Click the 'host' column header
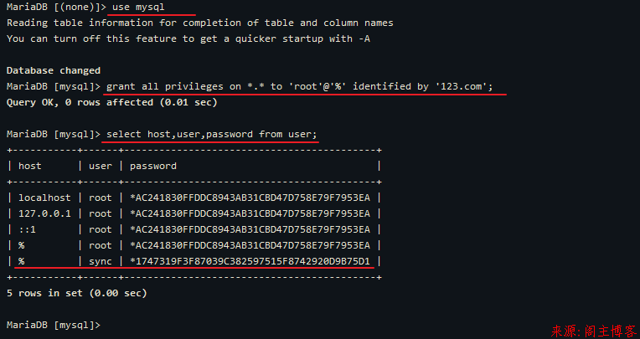640x339 pixels. 30,166
